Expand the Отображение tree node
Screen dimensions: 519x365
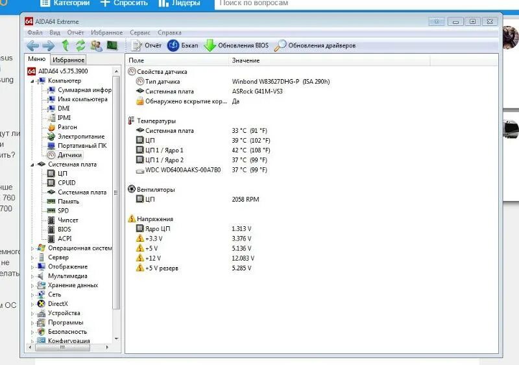[32, 266]
